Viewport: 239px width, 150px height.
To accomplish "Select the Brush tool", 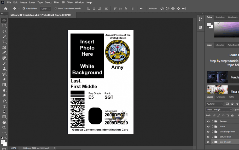I will [4, 63].
